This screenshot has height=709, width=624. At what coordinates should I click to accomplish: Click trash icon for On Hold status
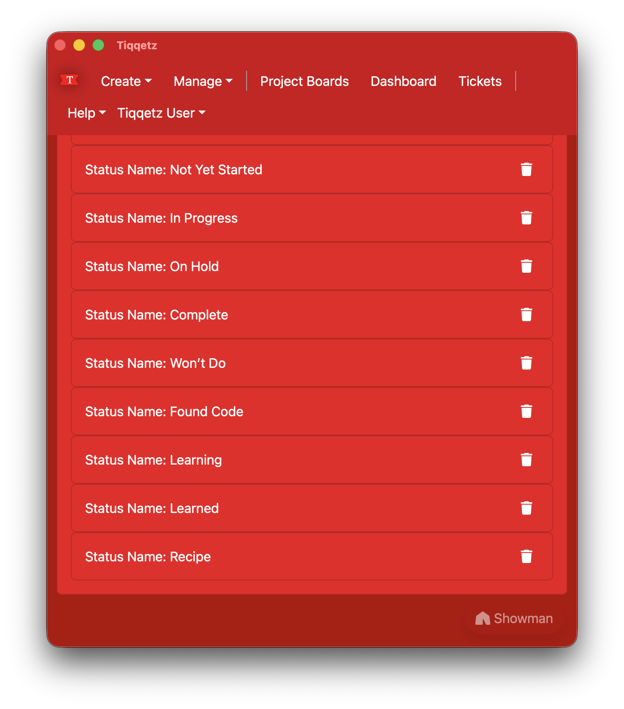[526, 266]
